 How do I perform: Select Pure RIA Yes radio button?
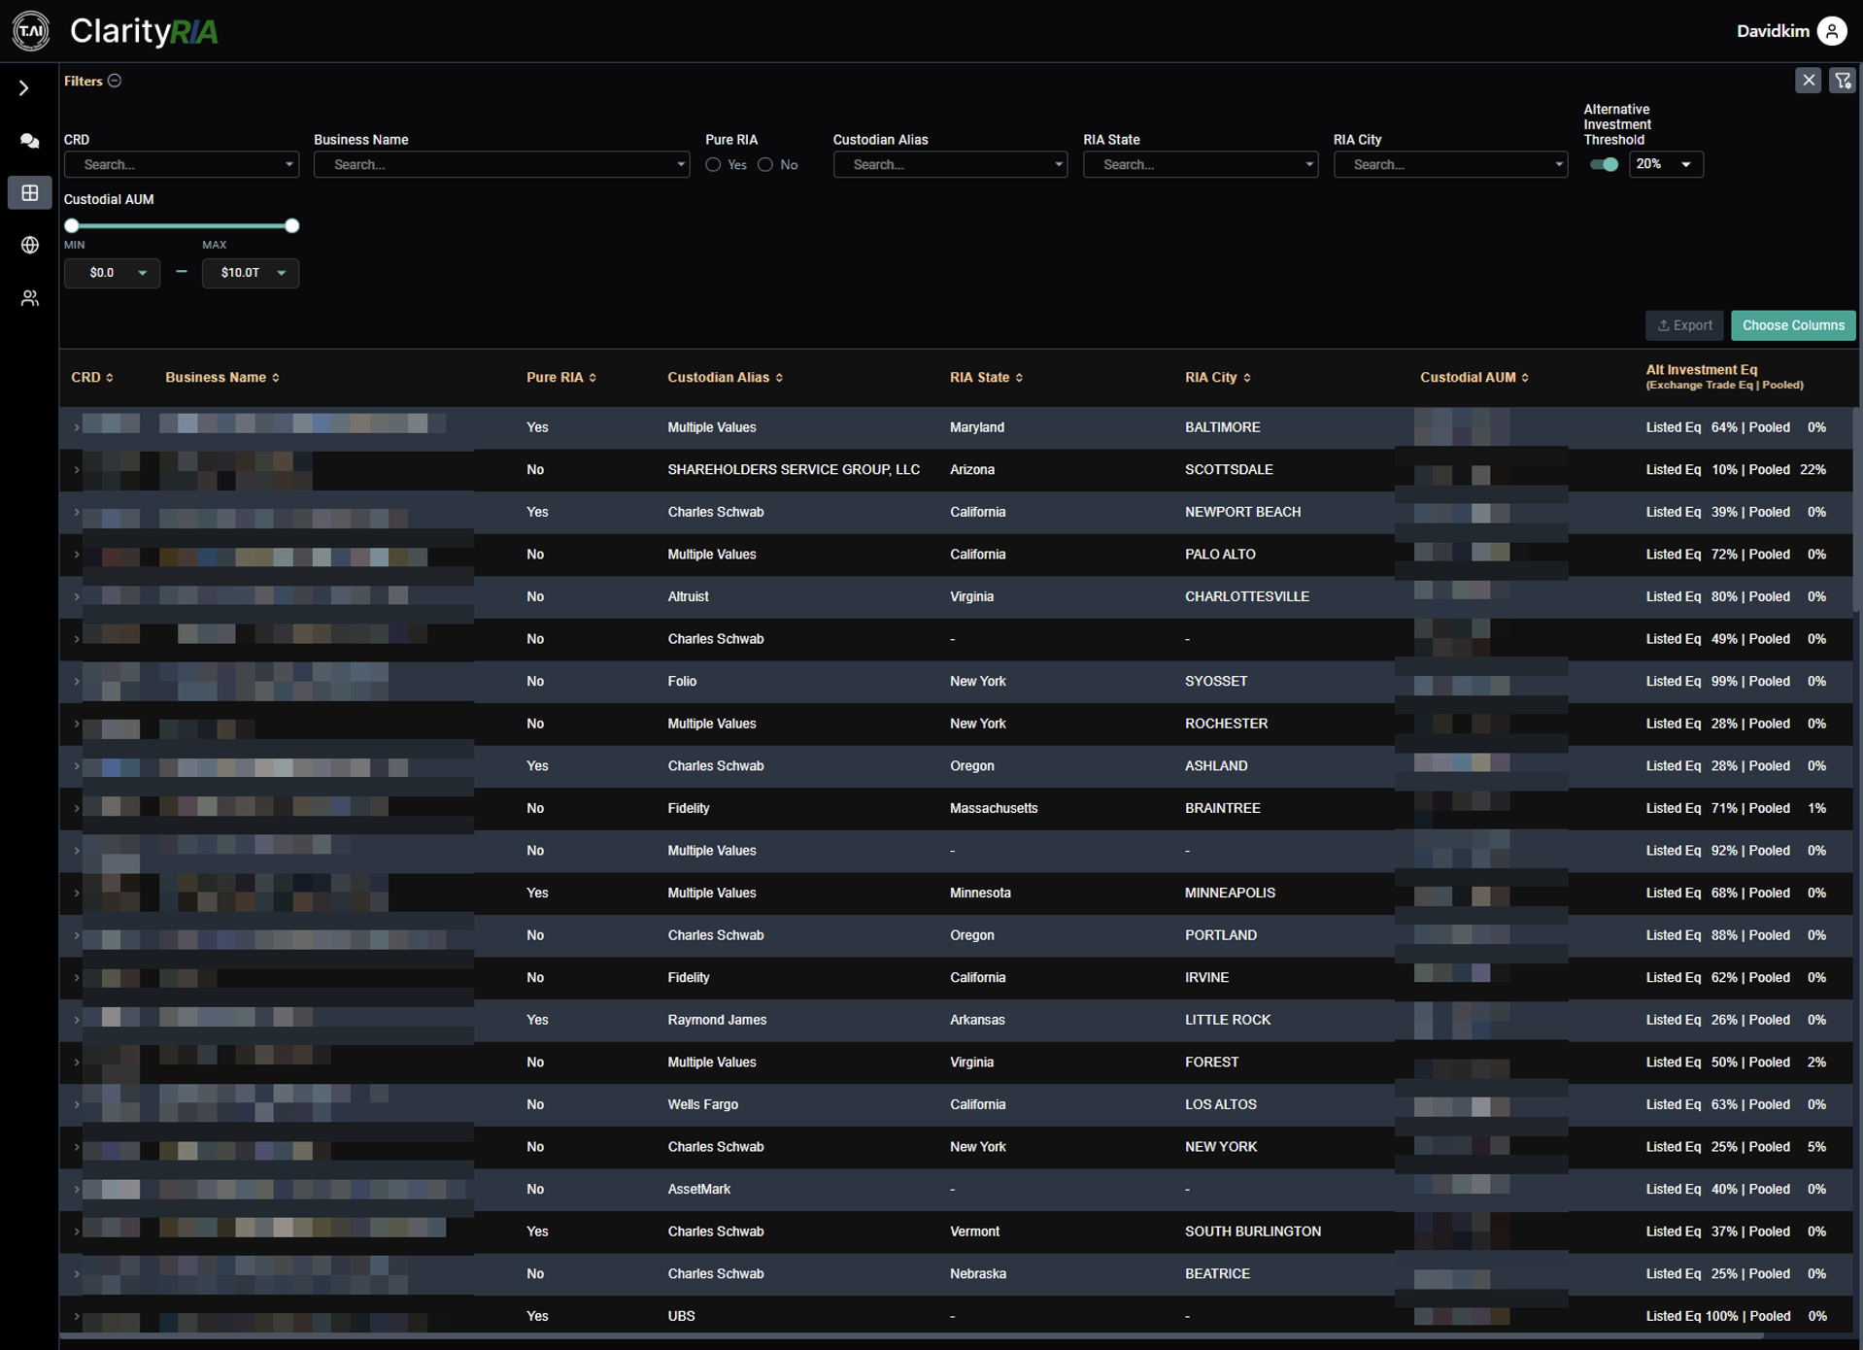pos(713,165)
